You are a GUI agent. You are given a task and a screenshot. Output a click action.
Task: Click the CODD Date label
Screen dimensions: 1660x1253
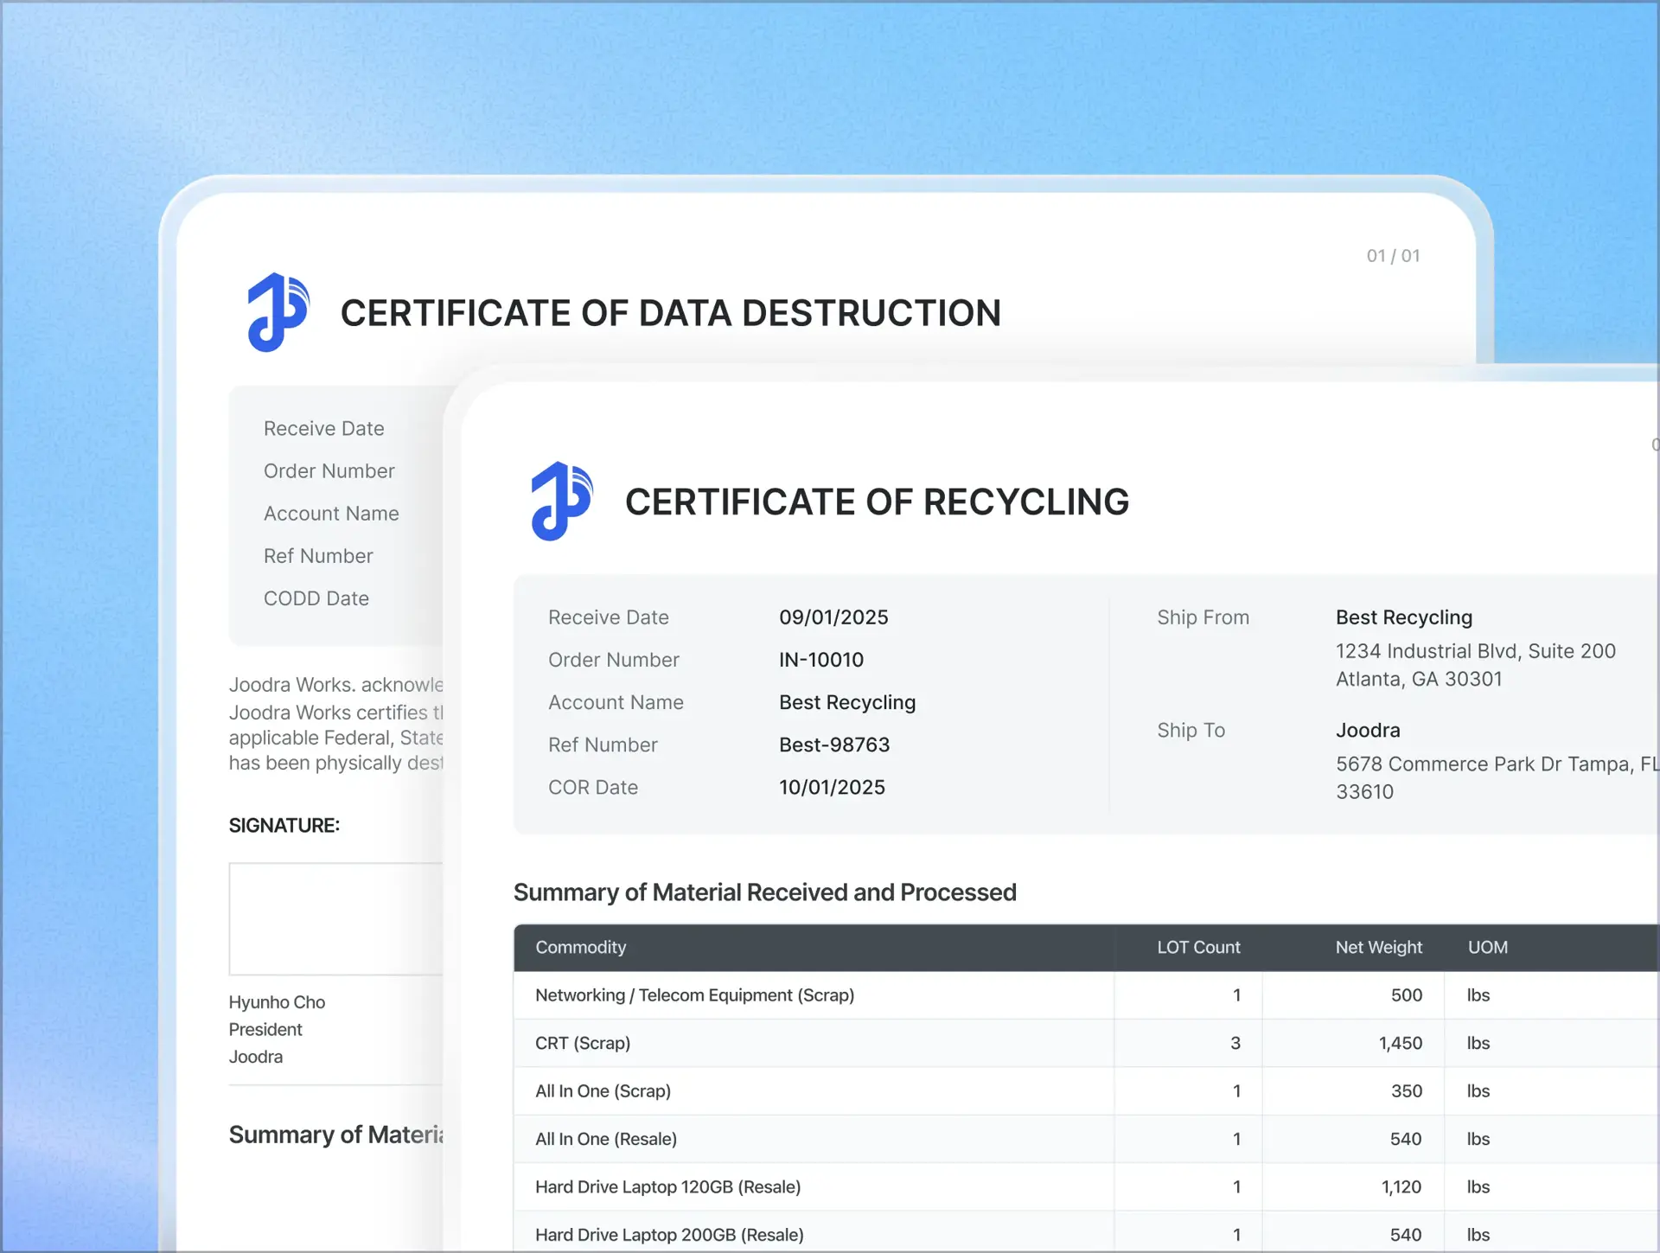[x=316, y=598]
